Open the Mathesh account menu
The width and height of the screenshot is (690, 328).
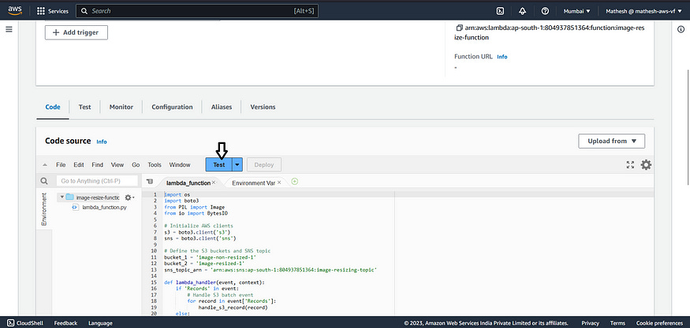pyautogui.click(x=643, y=12)
